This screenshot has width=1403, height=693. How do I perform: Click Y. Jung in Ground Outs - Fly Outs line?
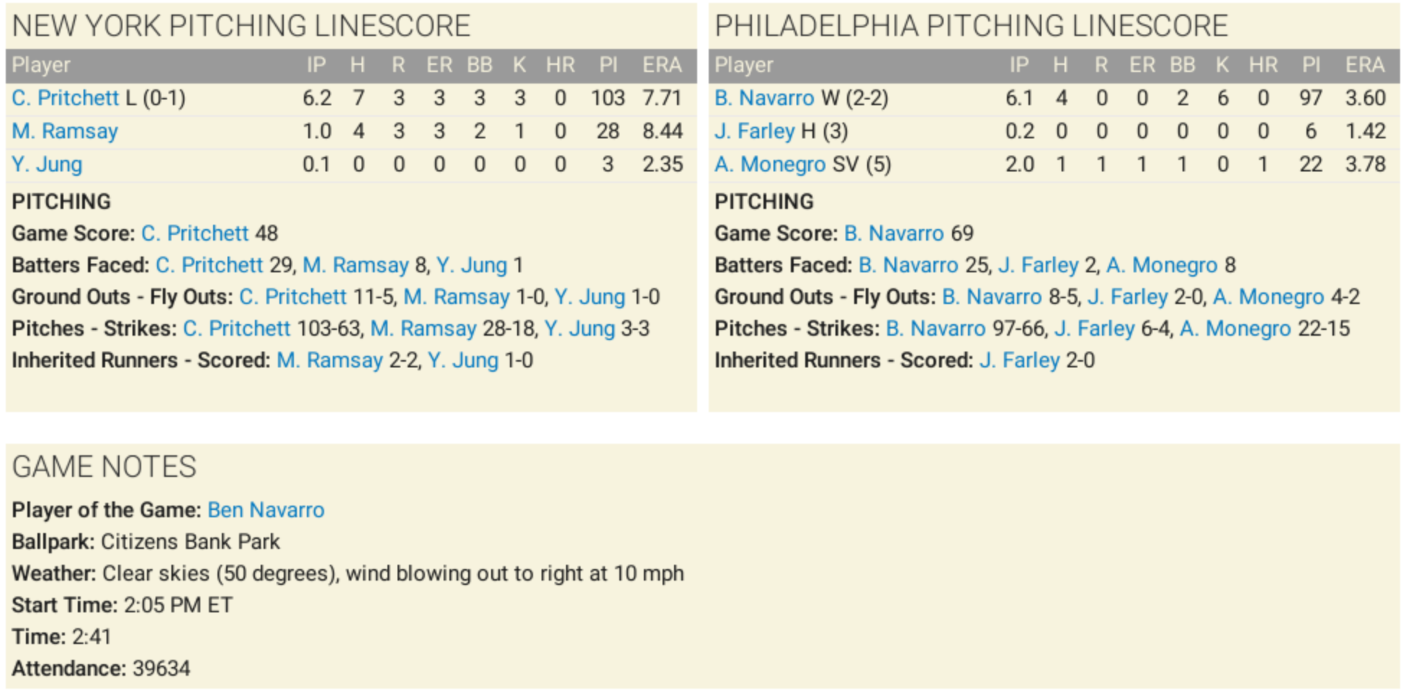point(589,297)
